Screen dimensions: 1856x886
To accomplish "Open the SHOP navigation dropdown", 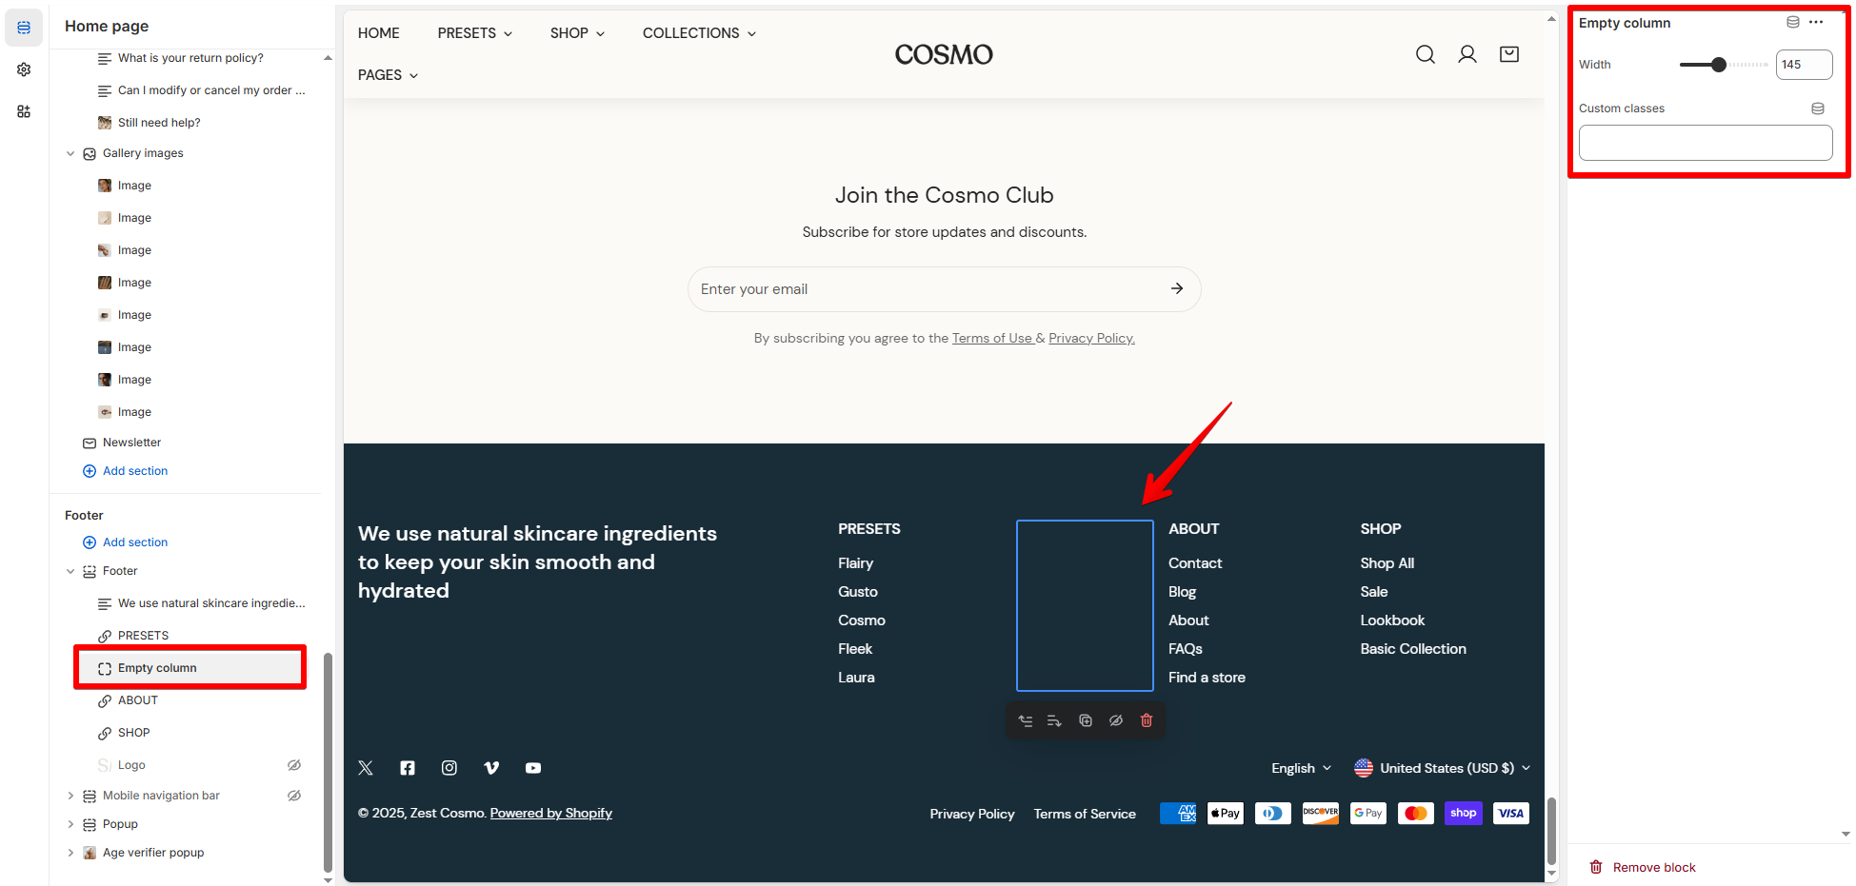I will click(x=577, y=33).
